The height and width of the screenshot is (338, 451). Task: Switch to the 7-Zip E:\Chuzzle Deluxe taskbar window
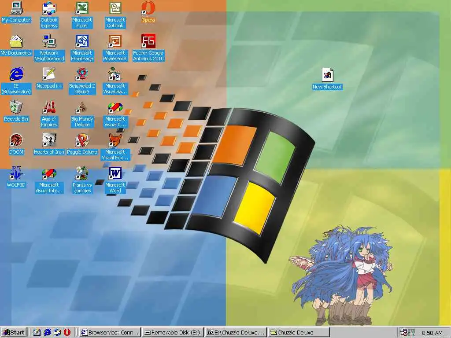(236, 333)
